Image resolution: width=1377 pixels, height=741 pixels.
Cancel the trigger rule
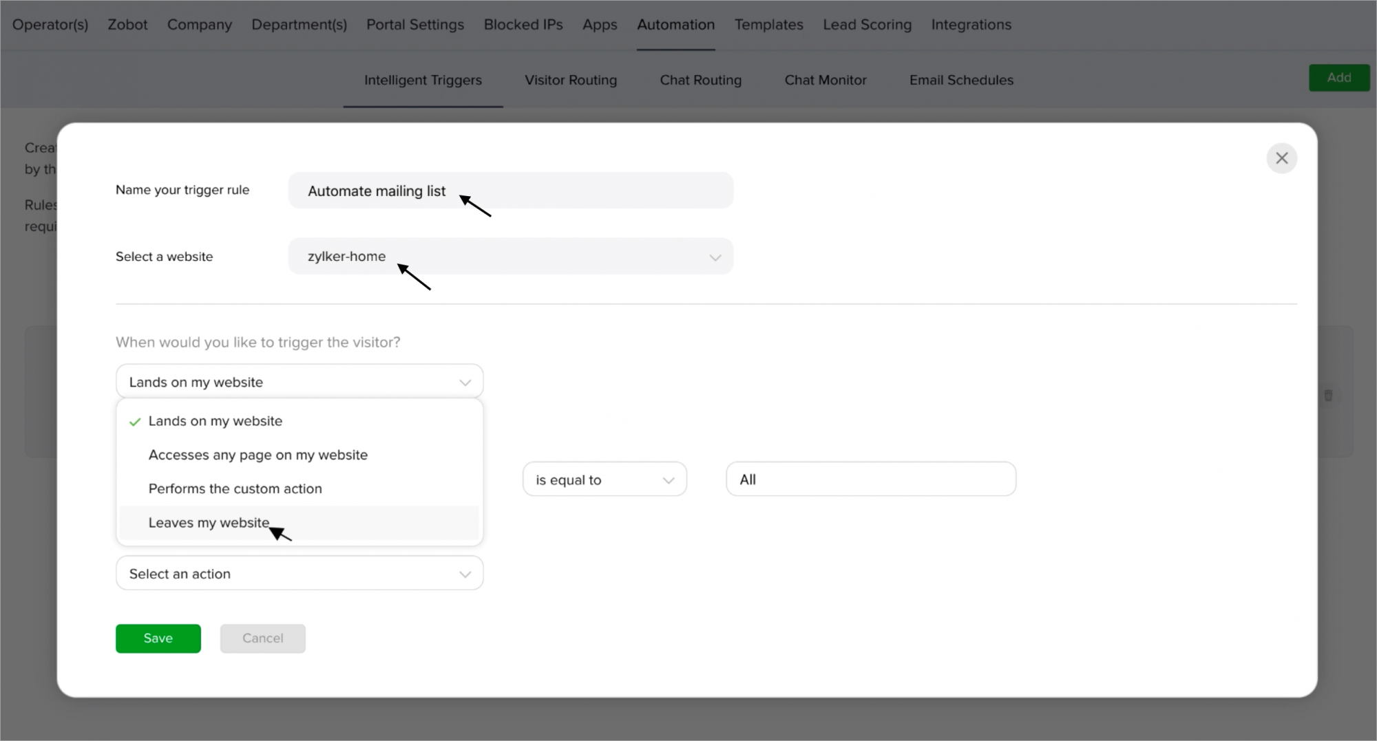(x=263, y=638)
